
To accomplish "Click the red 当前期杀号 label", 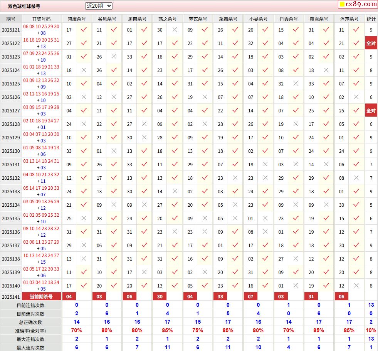I will 41,296.
